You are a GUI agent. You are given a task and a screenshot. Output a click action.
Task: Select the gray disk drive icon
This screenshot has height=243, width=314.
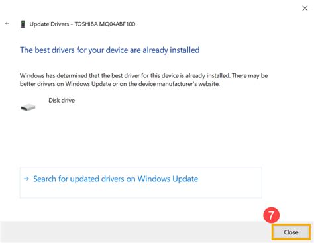pos(28,107)
